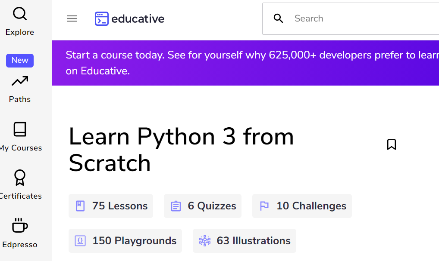Click the flag icon beside 10 Challenges
439x261 pixels.
click(264, 206)
